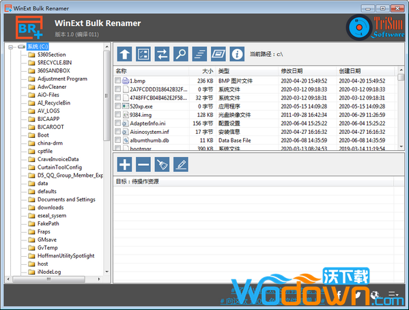Tick the checkbox for 1.bmp
409x310 pixels.
[x=118, y=81]
